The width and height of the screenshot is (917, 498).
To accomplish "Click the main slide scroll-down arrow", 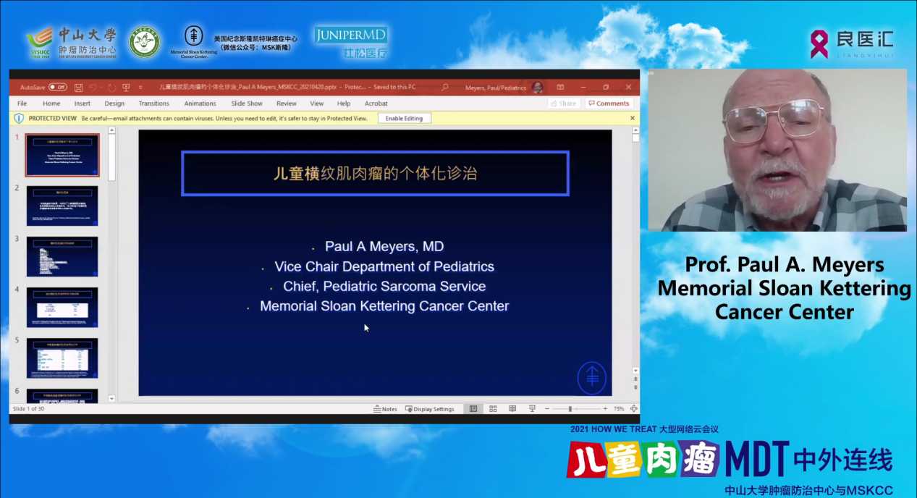I will [x=635, y=370].
